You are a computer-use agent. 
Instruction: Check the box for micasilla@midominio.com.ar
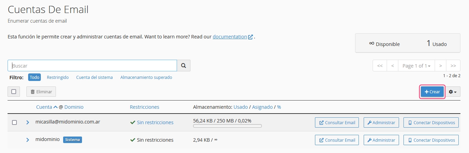(x=14, y=122)
